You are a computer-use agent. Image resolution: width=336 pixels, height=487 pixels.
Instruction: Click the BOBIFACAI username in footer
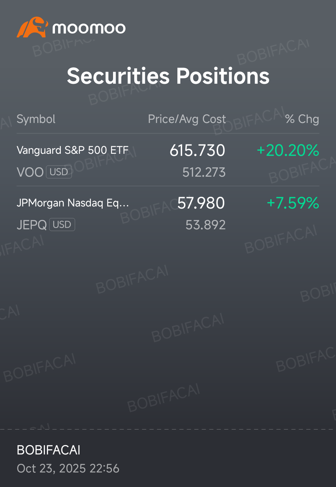(x=48, y=450)
